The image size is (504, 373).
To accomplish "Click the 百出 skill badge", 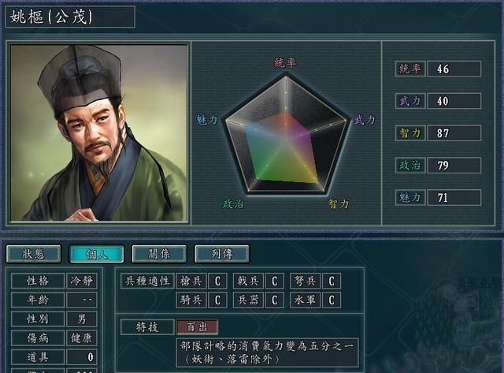I will (197, 327).
